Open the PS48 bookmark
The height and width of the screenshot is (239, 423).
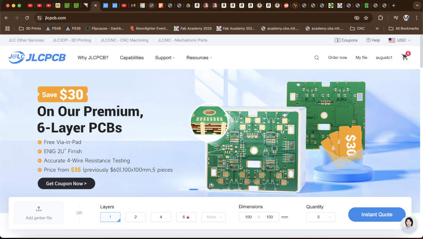point(53,28)
